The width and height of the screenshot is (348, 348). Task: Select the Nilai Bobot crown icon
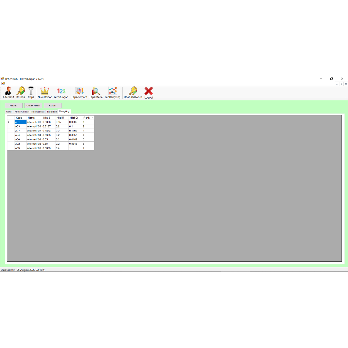point(45,92)
